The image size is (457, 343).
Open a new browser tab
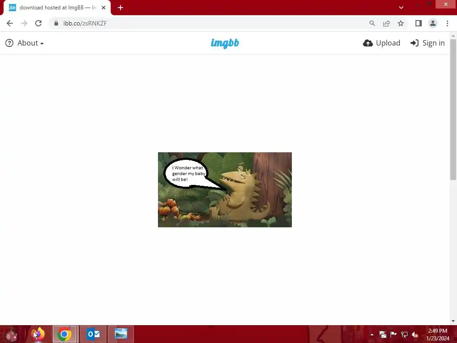[120, 8]
